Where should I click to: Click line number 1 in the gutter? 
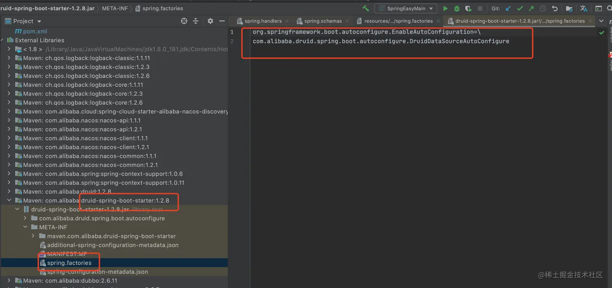[232, 32]
